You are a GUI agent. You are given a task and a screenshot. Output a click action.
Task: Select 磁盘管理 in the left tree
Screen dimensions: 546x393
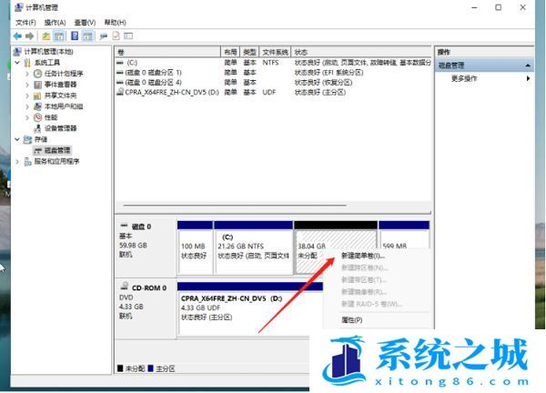click(56, 150)
